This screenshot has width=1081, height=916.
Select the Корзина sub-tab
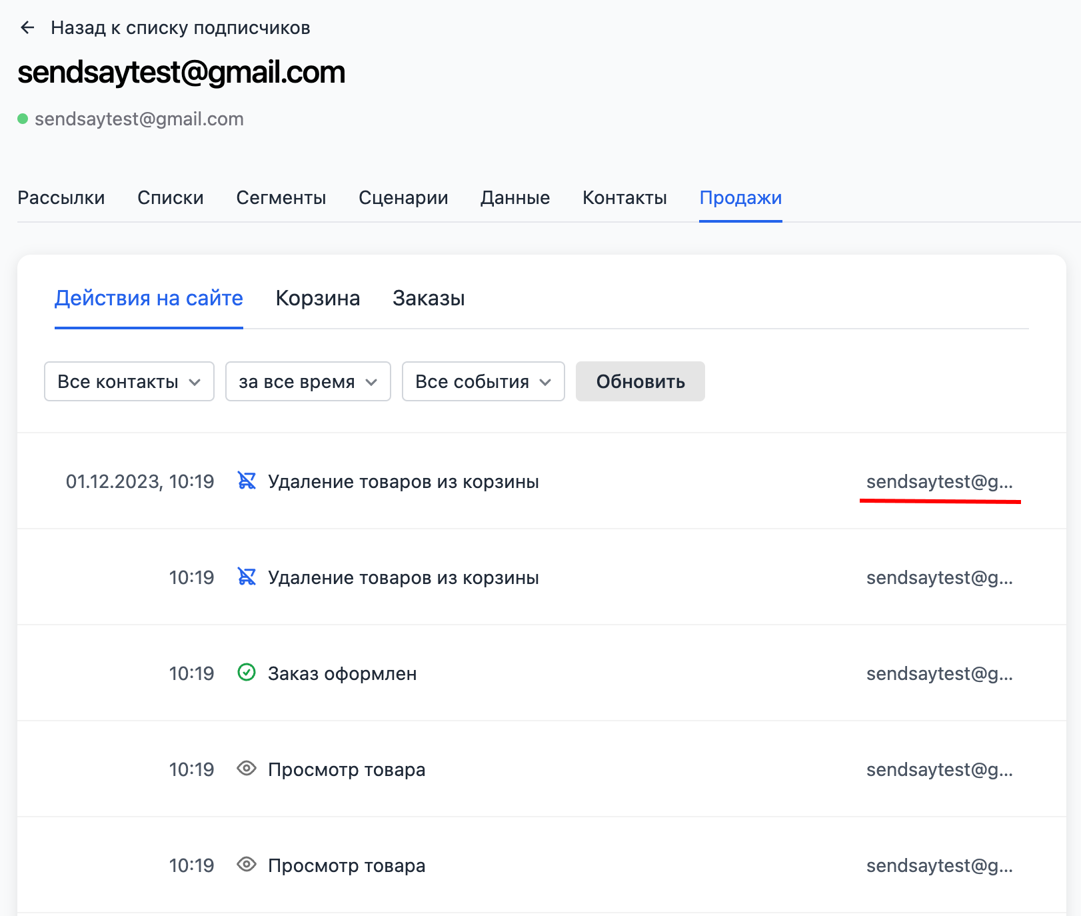click(318, 298)
